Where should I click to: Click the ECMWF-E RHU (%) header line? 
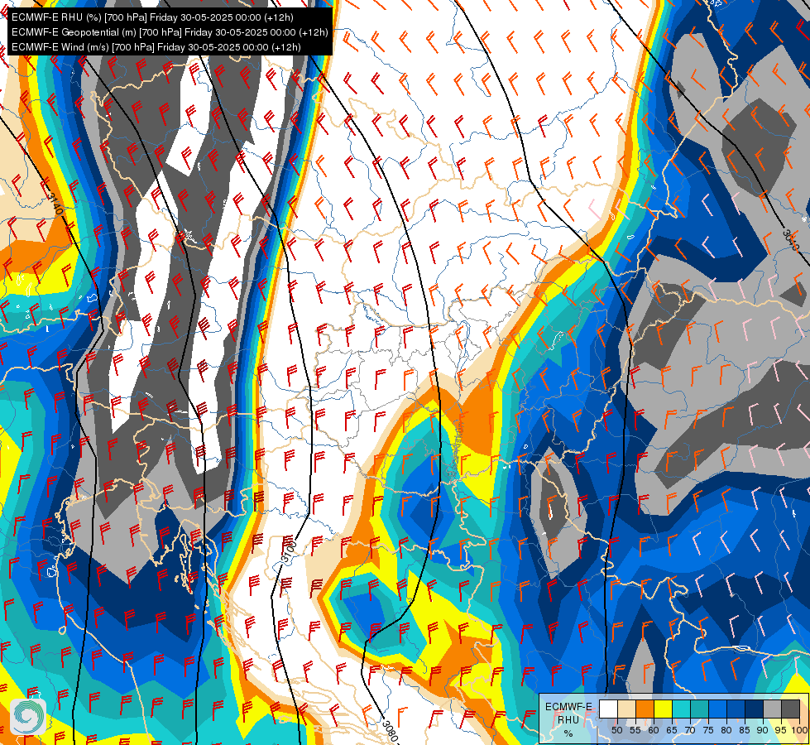152,17
